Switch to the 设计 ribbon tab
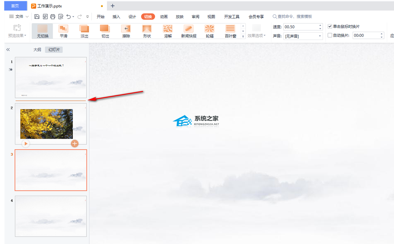Viewport: 394px width, 244px height. point(132,17)
